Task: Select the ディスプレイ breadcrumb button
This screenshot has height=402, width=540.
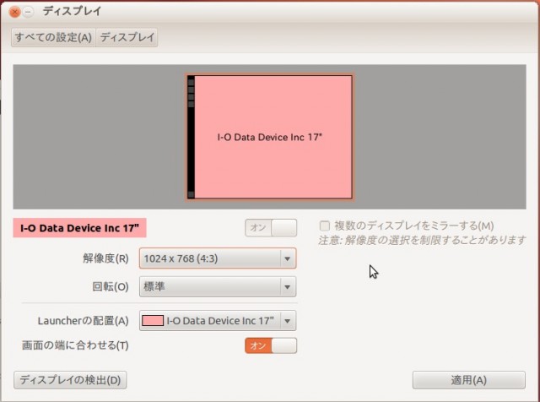Action: pos(127,37)
